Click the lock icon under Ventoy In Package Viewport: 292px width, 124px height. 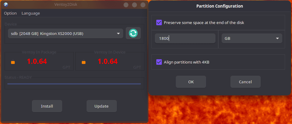tap(13, 62)
